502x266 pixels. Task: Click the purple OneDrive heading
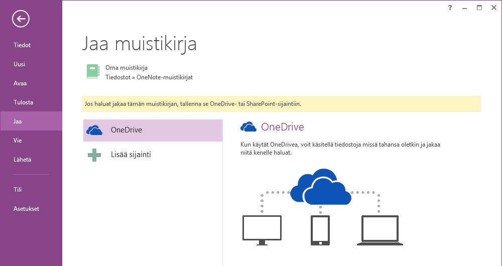tap(282, 127)
